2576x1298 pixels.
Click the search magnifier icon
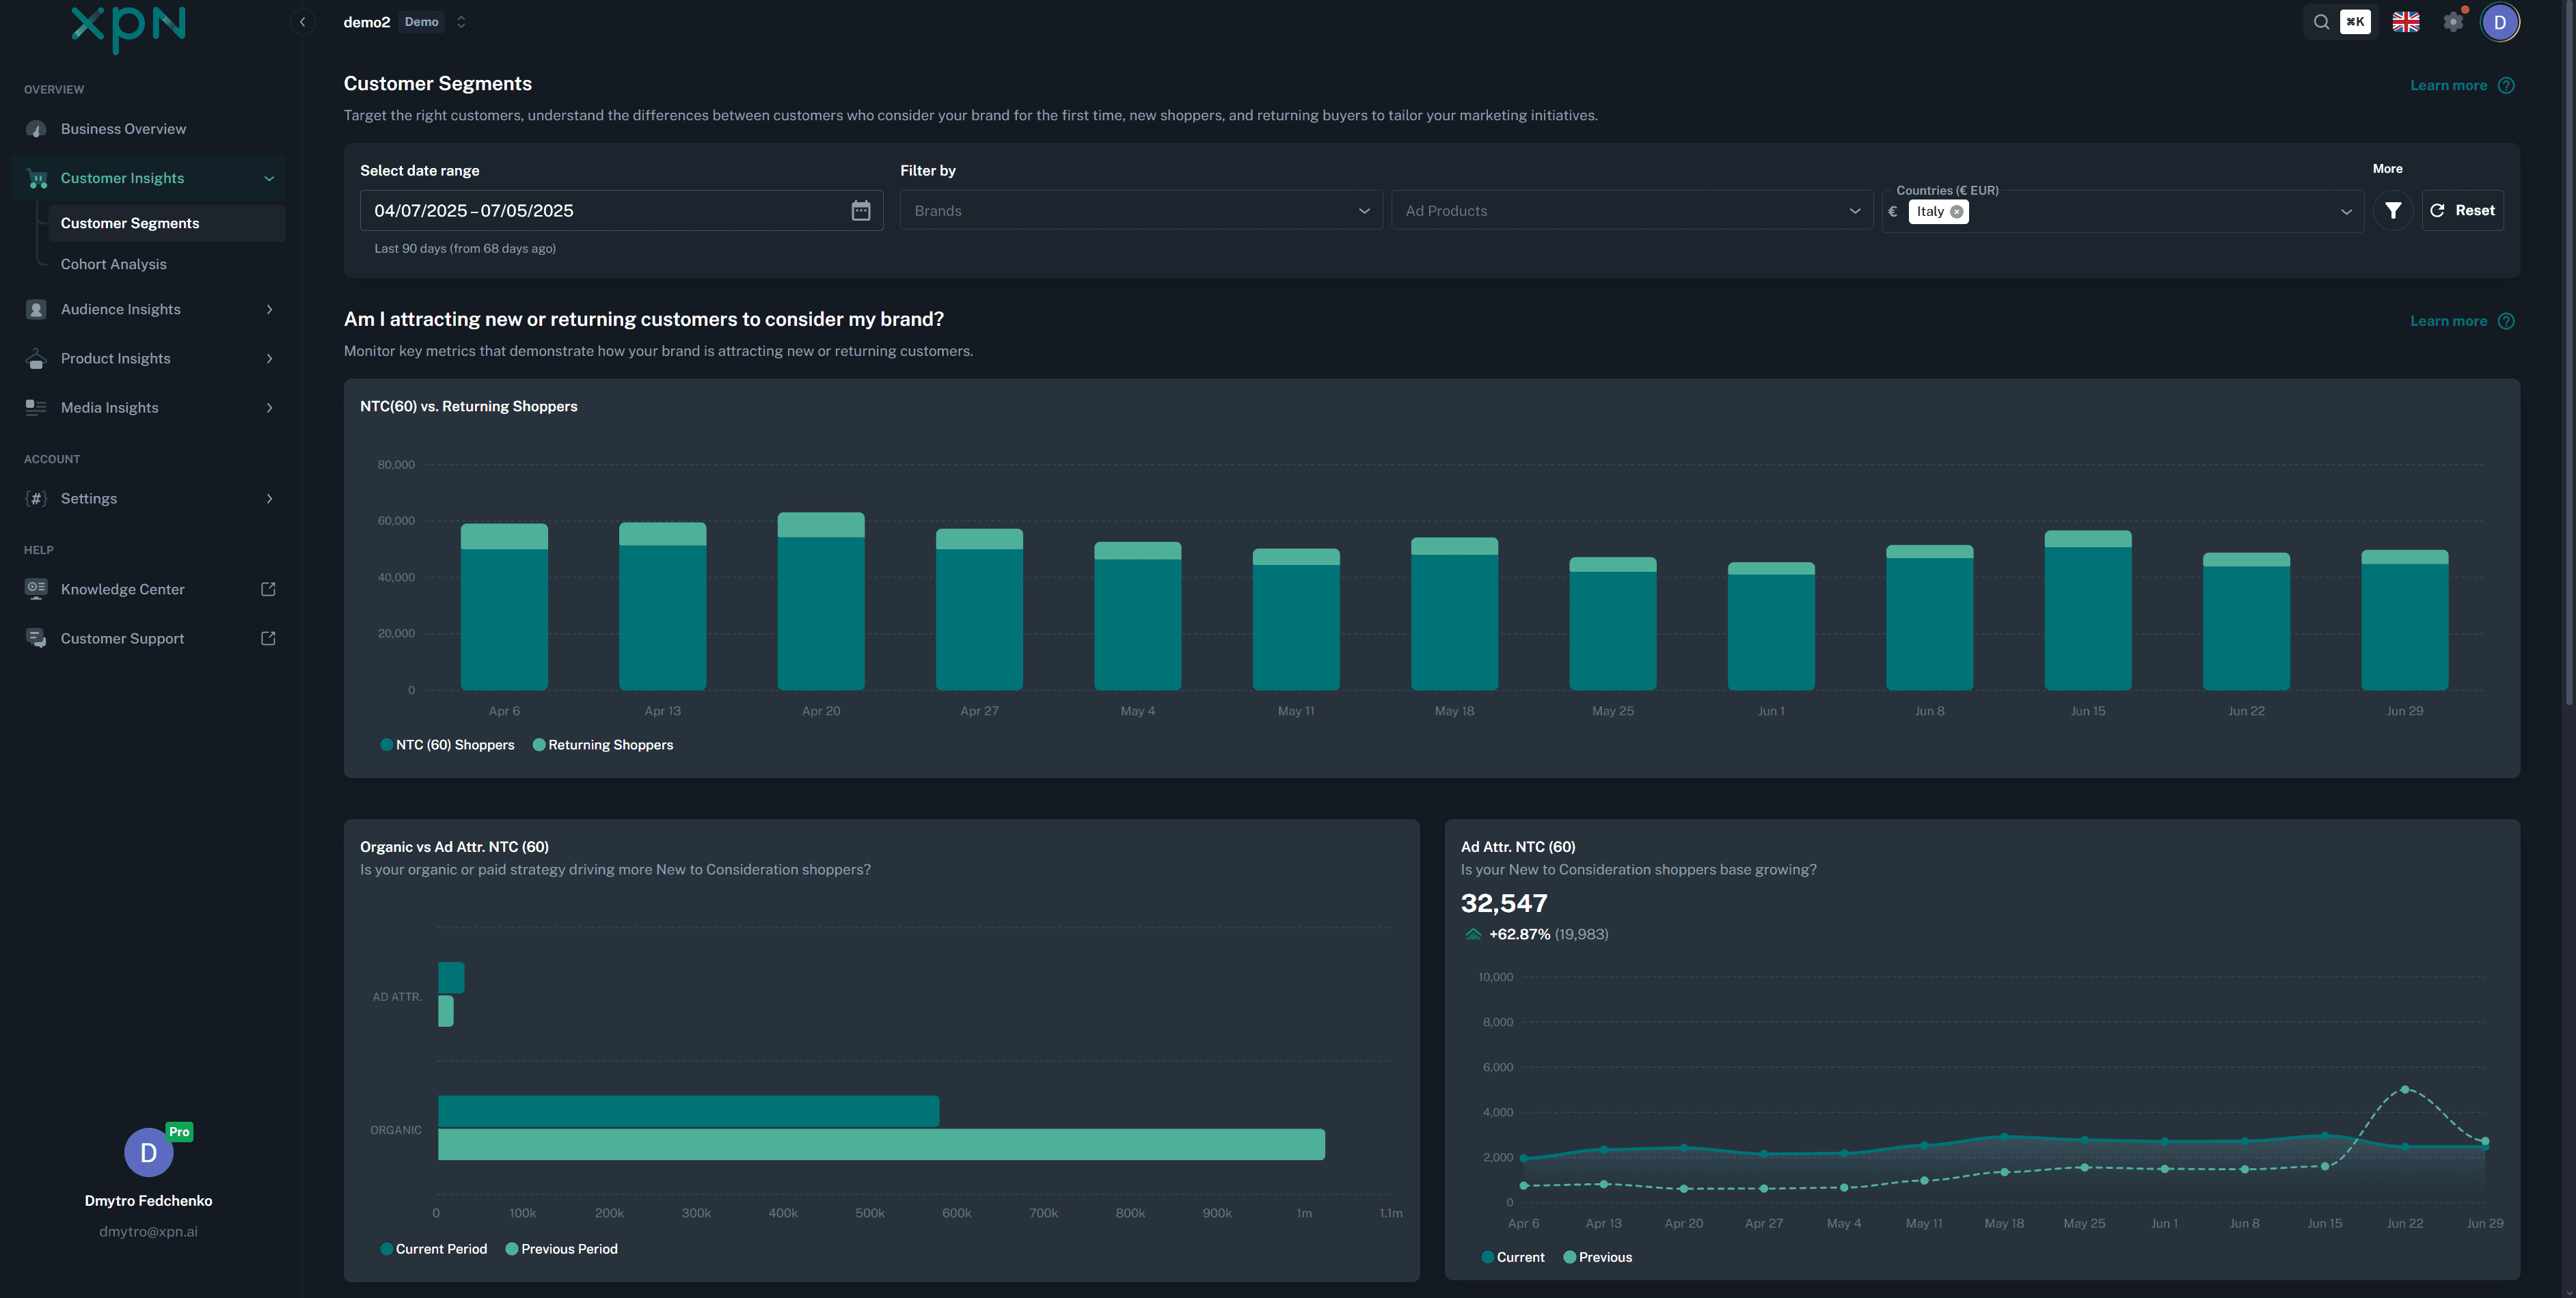pyautogui.click(x=2321, y=22)
